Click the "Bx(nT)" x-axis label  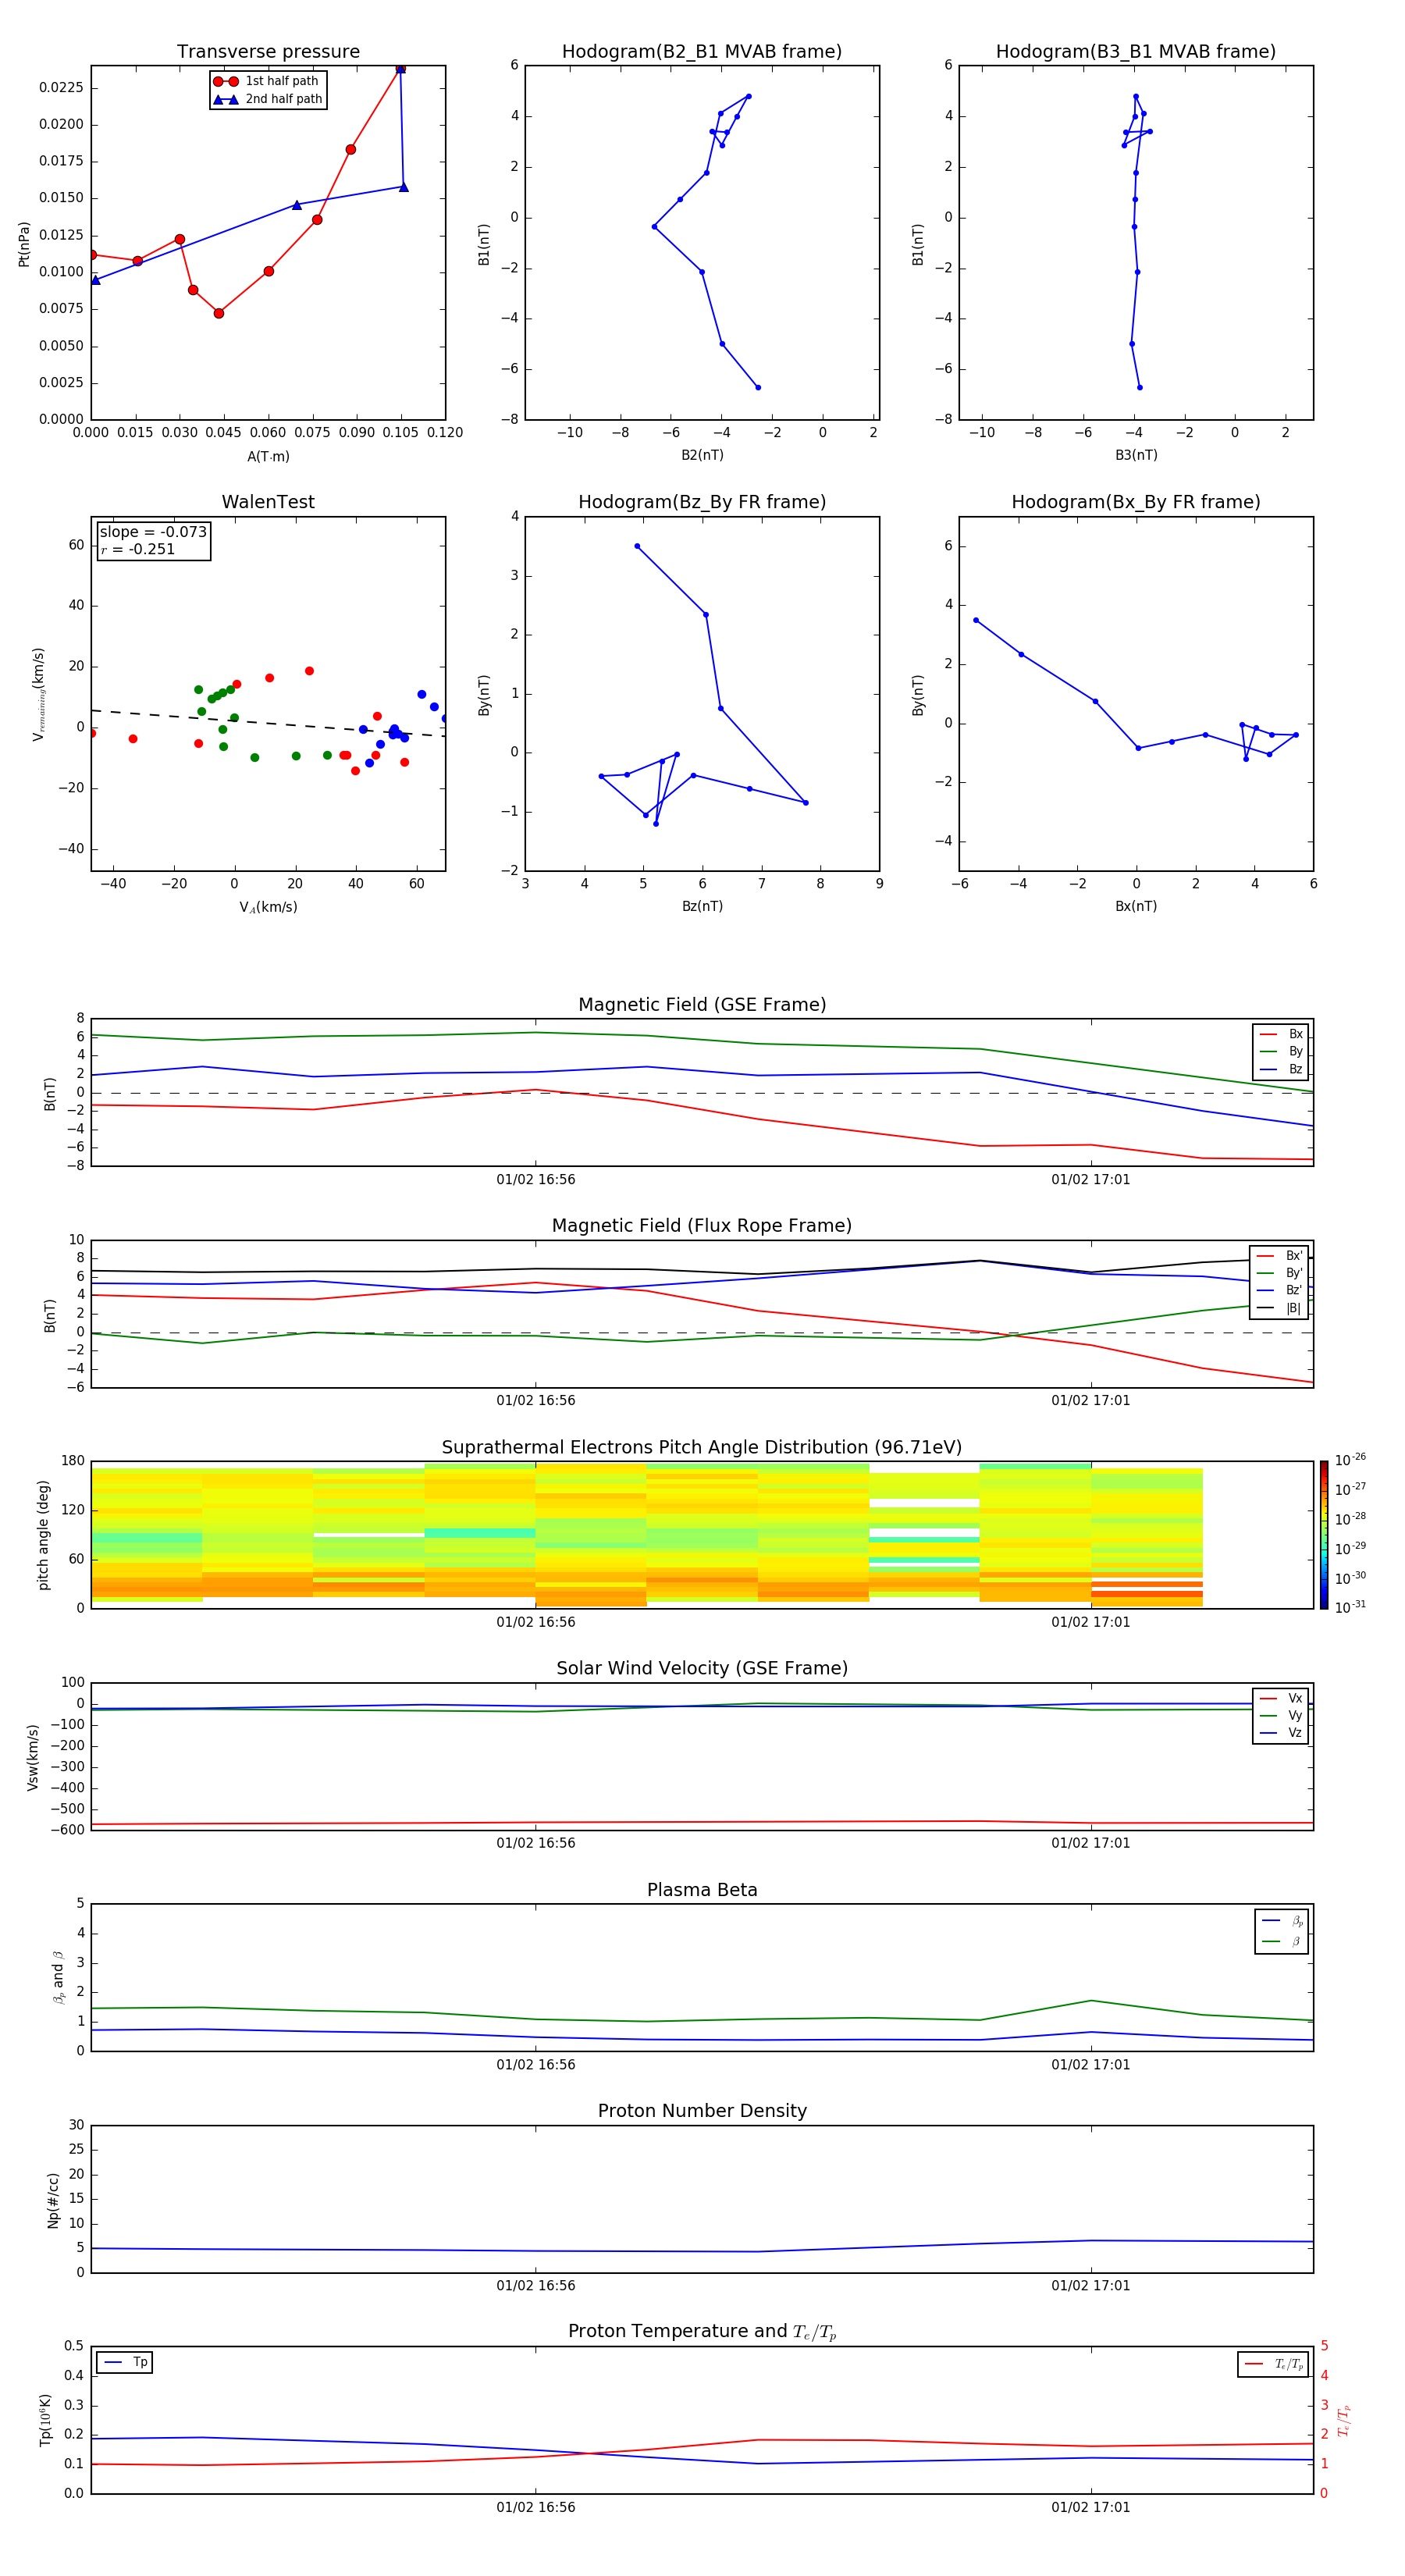[1136, 906]
